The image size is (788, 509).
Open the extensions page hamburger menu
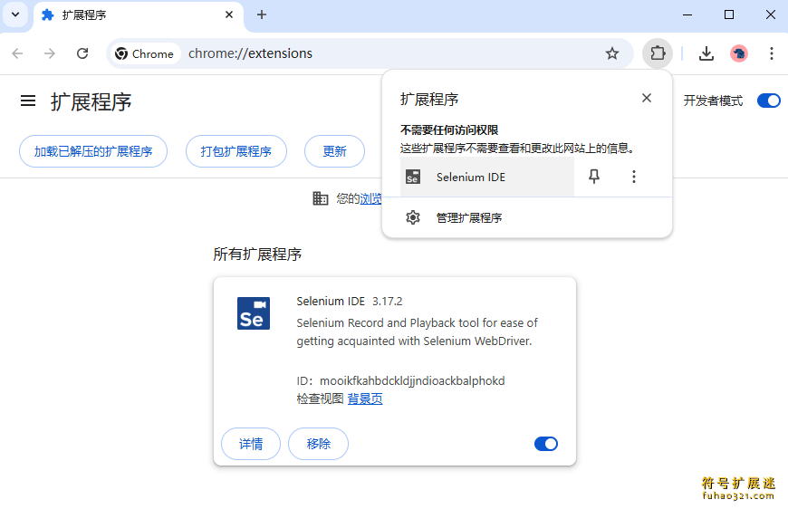[28, 101]
